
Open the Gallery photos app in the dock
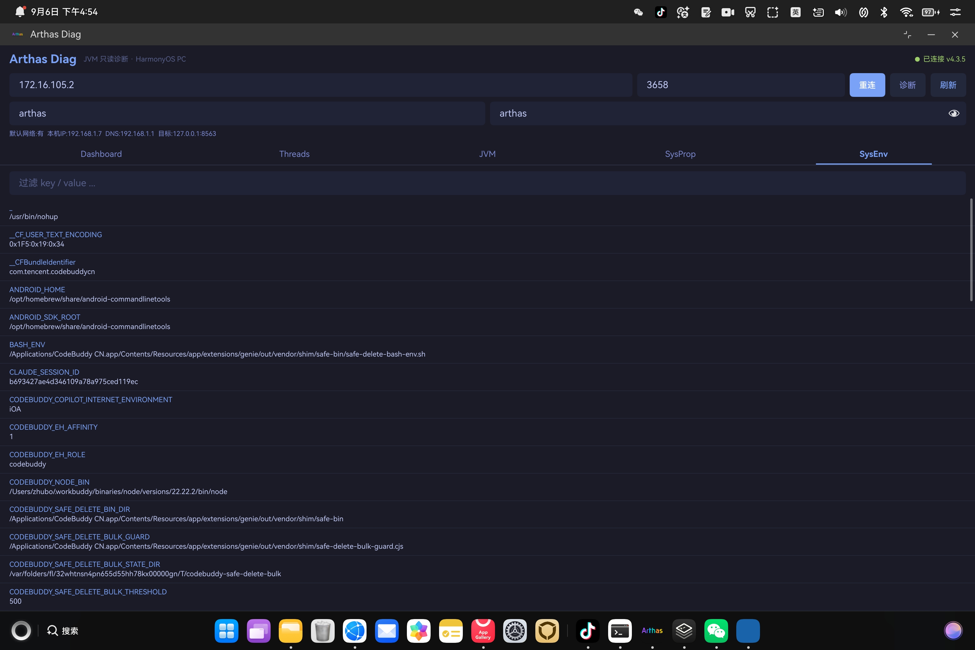point(419,631)
